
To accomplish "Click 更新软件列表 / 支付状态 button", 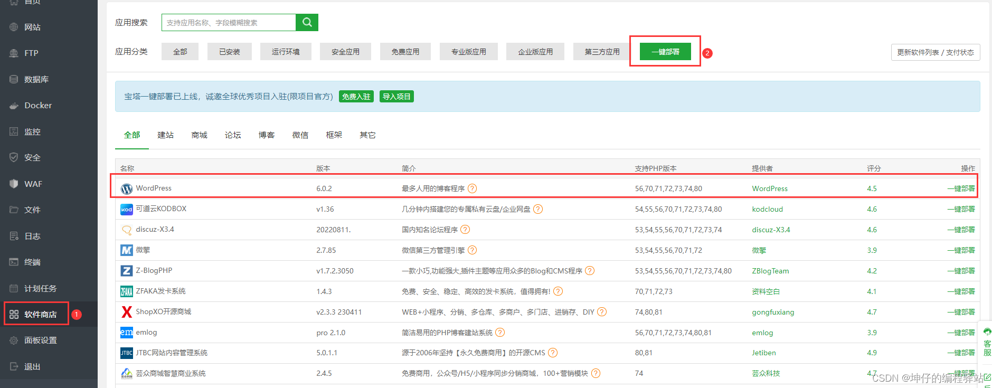I will [936, 52].
